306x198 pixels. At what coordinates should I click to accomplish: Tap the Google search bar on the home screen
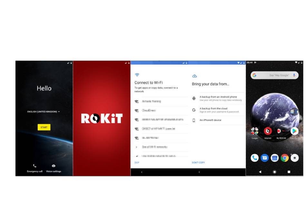tap(274, 75)
